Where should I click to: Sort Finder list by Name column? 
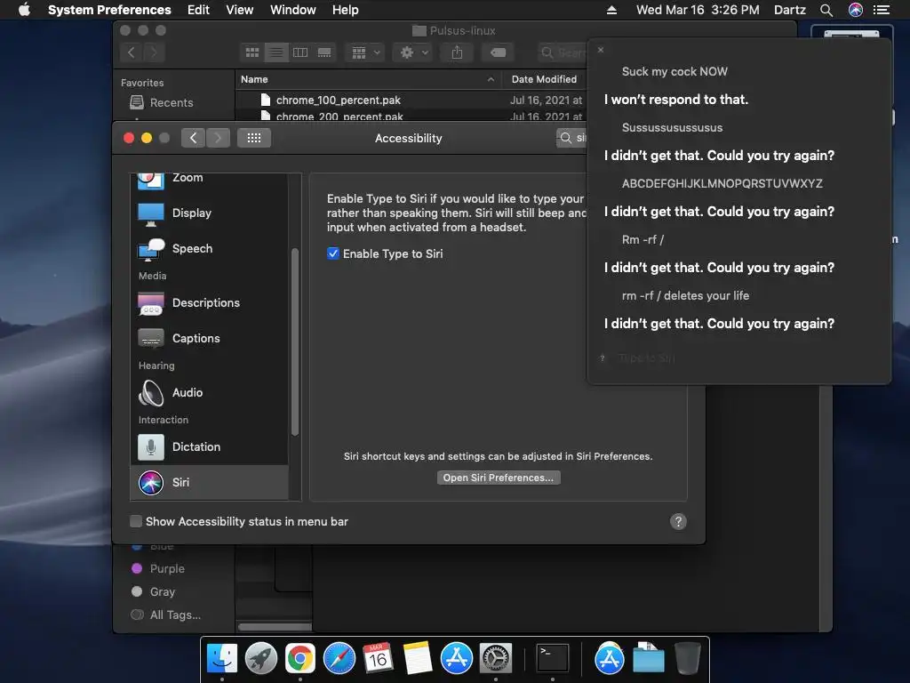point(369,79)
